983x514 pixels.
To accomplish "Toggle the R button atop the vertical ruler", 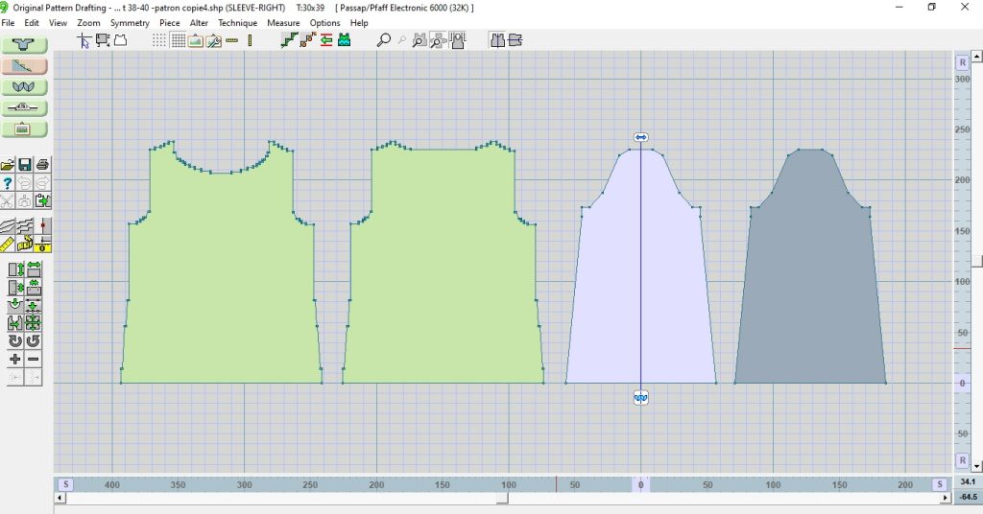I will click(962, 62).
